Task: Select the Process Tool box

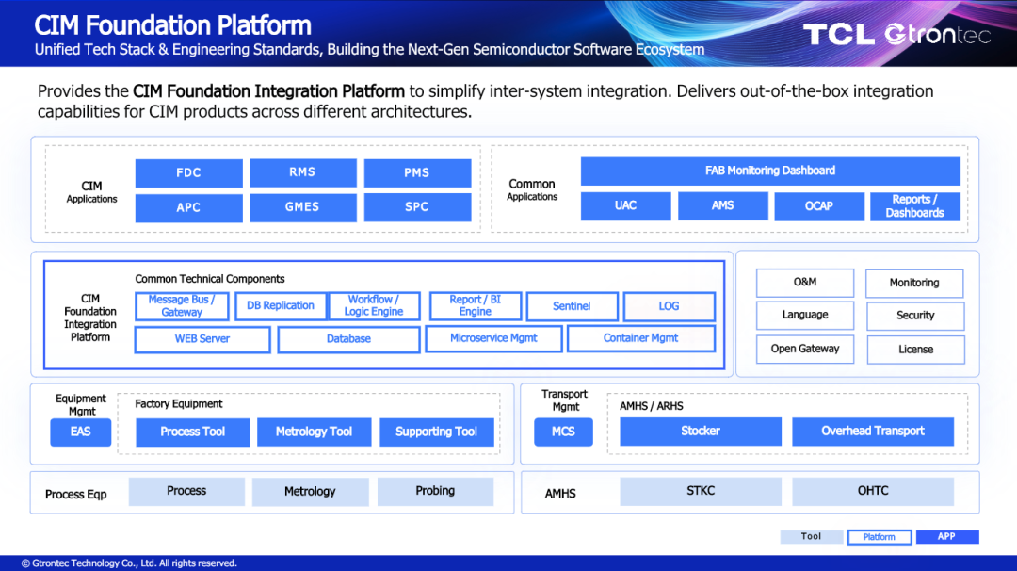Action: click(x=193, y=432)
